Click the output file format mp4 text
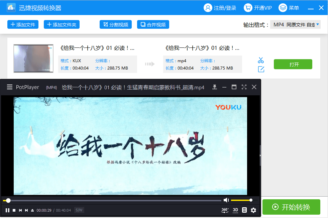 click(182, 61)
